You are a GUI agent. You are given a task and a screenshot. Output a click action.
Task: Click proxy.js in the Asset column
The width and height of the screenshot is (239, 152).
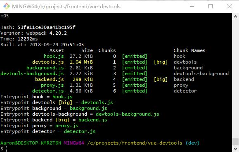[x=52, y=85]
